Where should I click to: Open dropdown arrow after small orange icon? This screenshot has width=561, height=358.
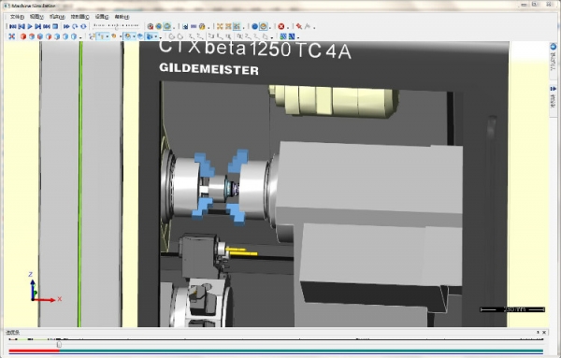121,36
